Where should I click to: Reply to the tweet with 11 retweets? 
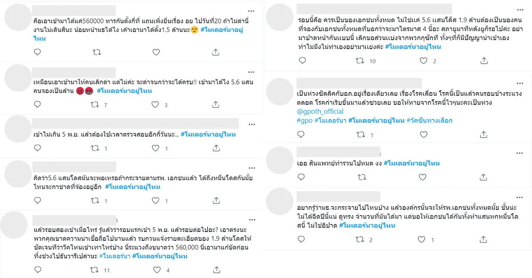click(37, 270)
